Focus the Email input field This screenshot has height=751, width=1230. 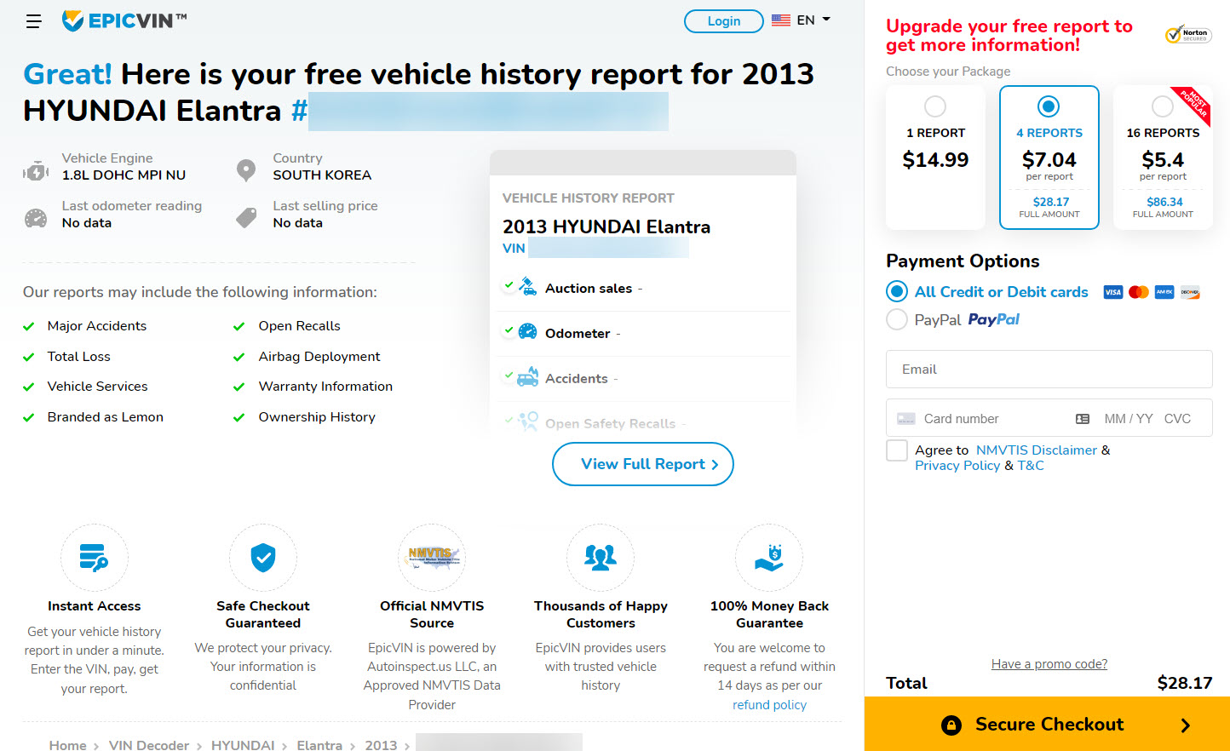point(1049,370)
